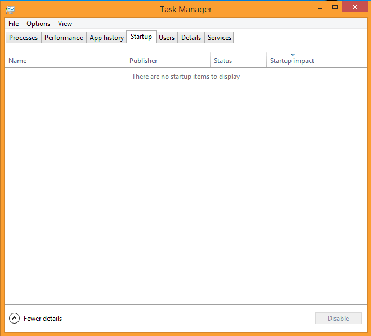The width and height of the screenshot is (371, 336).
Task: Minimize the Task Manager window
Action: 320,7
